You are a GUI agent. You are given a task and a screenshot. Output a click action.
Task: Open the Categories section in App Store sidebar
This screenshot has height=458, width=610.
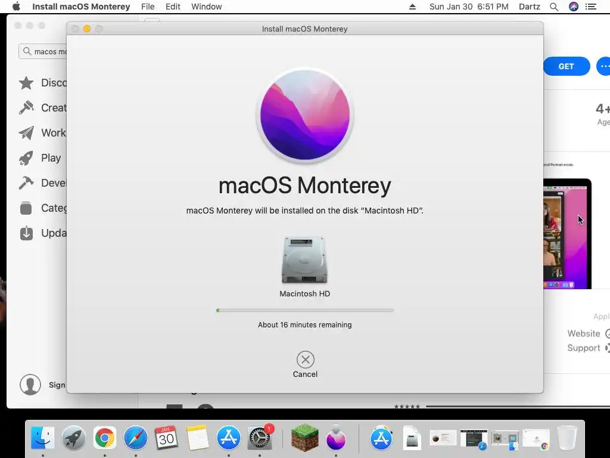[43, 208]
